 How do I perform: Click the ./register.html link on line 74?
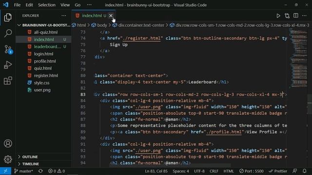[142, 38]
